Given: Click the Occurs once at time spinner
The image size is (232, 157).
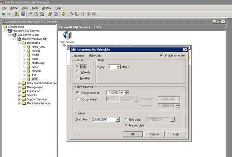Looking at the screenshot, I should pyautogui.click(x=127, y=93).
